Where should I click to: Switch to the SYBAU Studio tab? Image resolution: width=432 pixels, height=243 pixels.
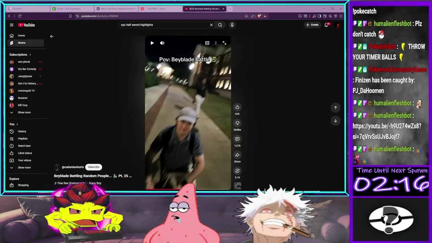[x=160, y=9]
